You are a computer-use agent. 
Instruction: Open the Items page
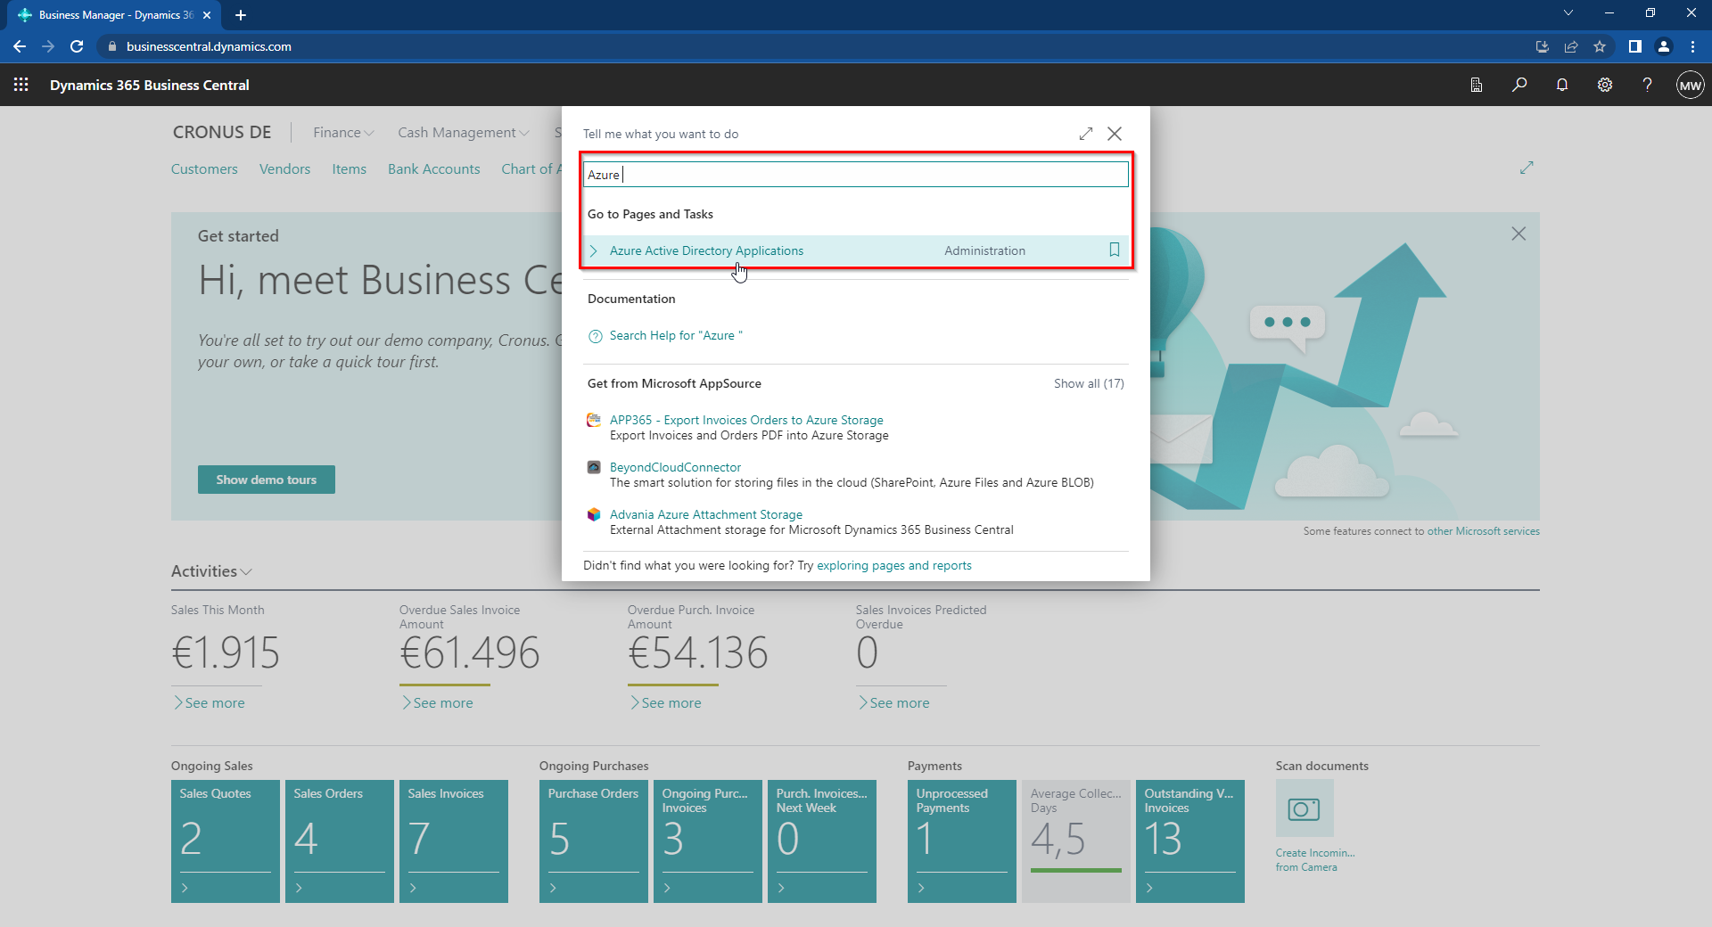(x=349, y=168)
